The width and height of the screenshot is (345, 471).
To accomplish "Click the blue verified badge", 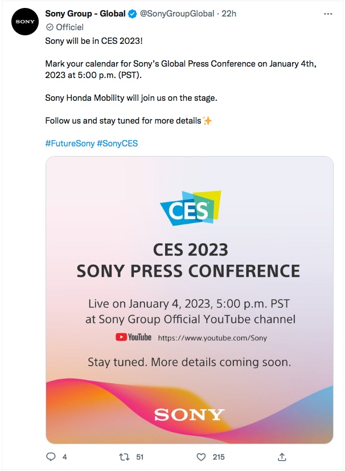I will pyautogui.click(x=133, y=14).
